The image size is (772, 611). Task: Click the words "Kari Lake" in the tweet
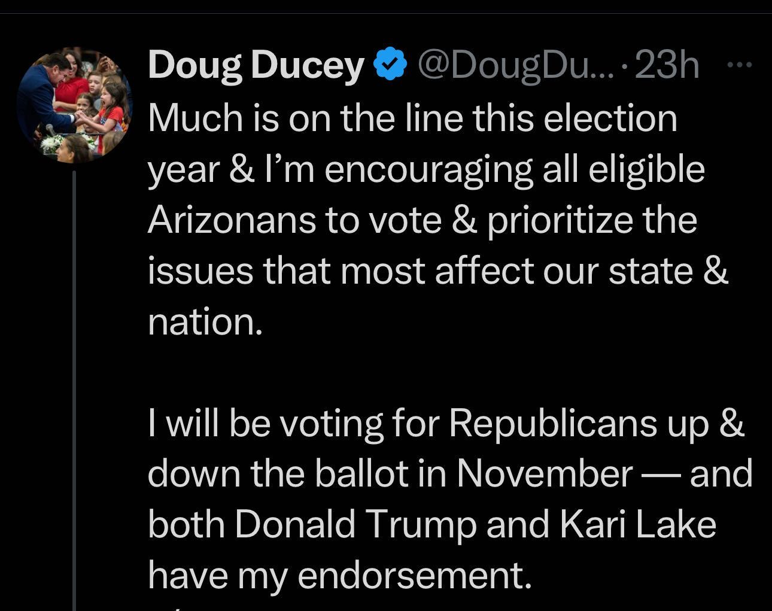point(638,524)
